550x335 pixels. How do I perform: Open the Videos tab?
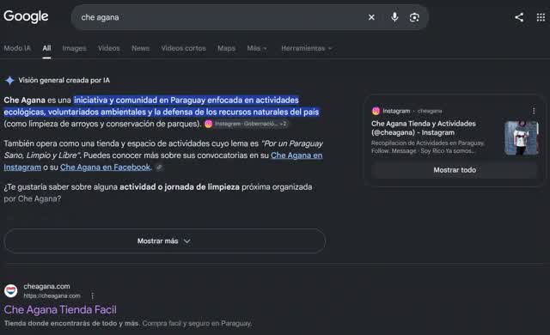pos(109,48)
